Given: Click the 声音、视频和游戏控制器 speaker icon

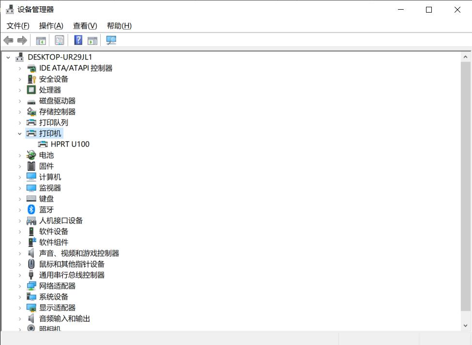Looking at the screenshot, I should point(31,253).
